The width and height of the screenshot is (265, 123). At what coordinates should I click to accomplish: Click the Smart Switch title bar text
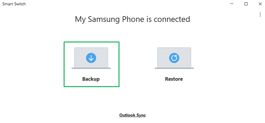14,4
